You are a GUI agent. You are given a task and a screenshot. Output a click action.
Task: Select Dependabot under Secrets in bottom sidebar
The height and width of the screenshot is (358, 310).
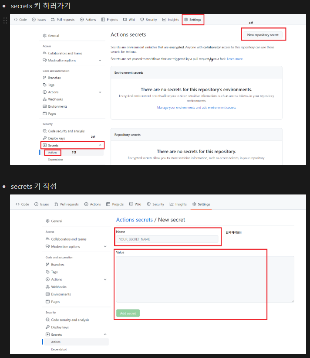click(59, 349)
